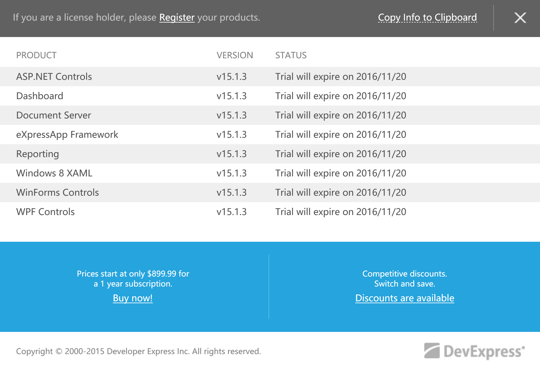Select the ASP.NET Controls row
The width and height of the screenshot is (540, 366).
(x=54, y=77)
